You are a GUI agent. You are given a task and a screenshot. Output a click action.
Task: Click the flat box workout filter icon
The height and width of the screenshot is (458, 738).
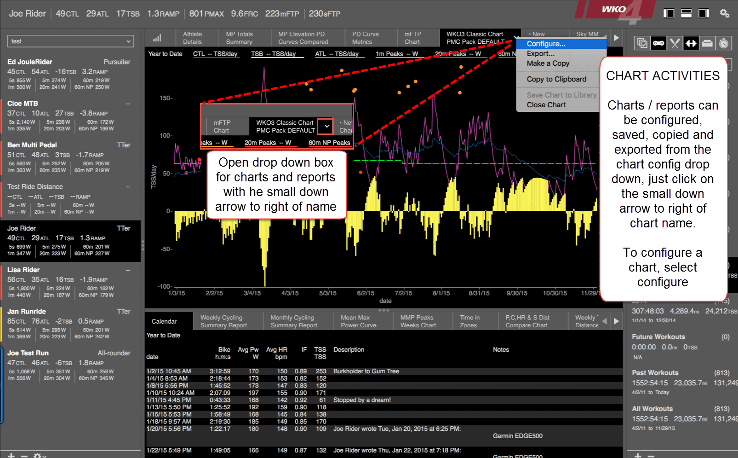click(x=707, y=43)
